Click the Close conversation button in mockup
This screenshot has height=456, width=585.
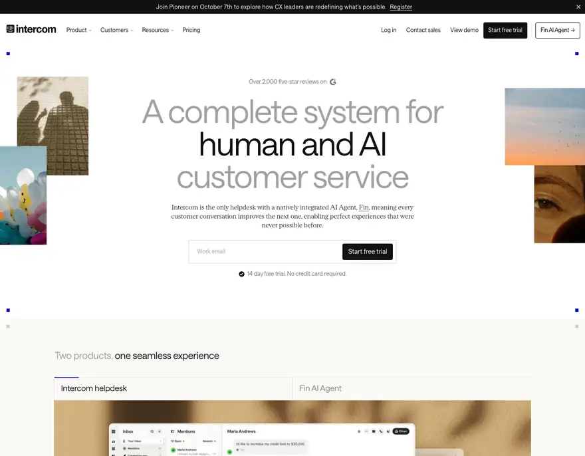[401, 431]
